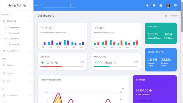Click the 55,215 impressions value
The image size is (183, 103).
click(x=46, y=28)
